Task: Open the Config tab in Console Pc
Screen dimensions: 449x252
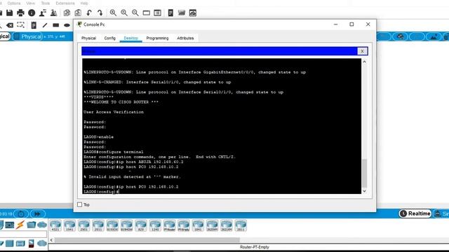Action: point(109,38)
